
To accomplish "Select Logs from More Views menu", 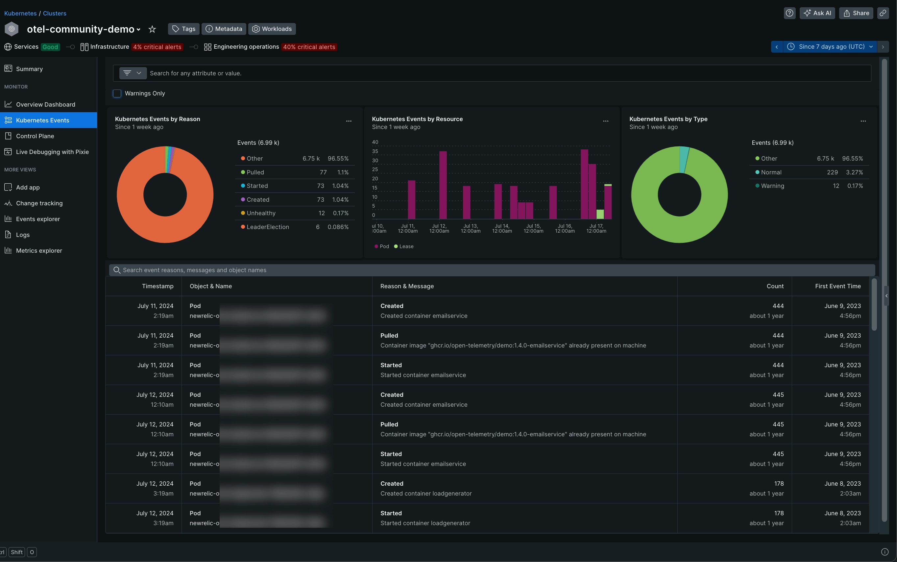I will pos(23,235).
